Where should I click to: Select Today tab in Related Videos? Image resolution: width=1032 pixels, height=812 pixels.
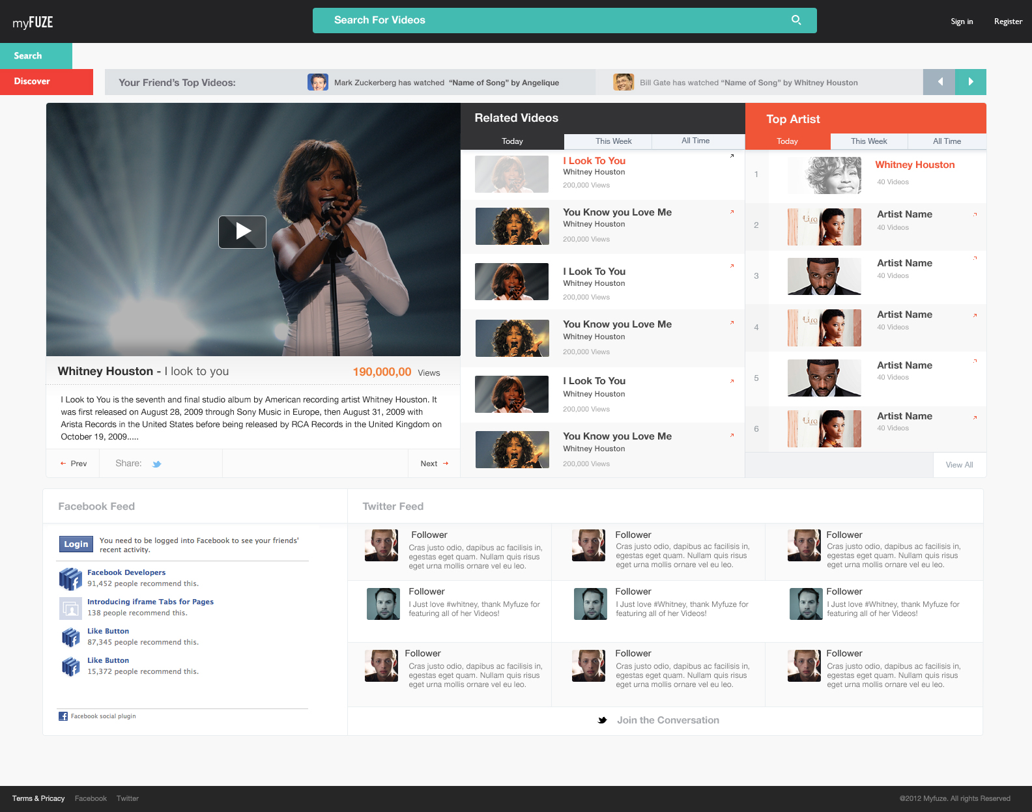click(512, 141)
